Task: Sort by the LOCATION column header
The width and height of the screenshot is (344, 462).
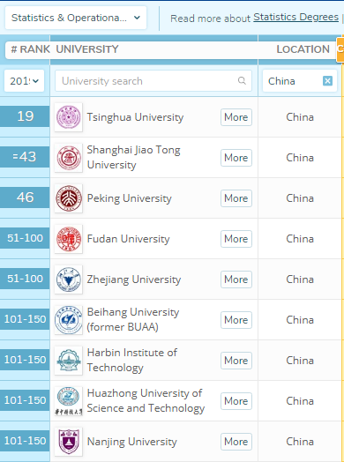Action: (x=303, y=49)
